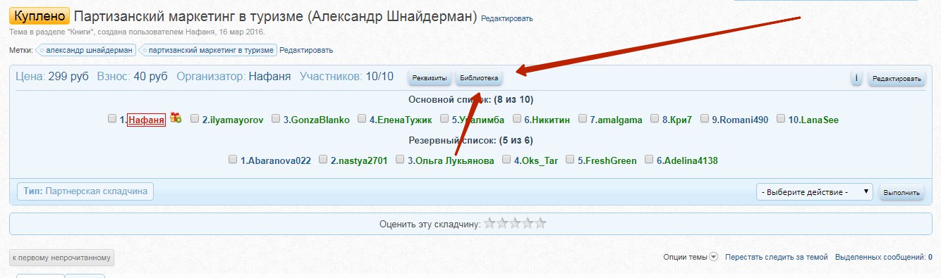941x278 pixels.
Task: Open the 'Выберите действие' dropdown
Action: tap(814, 191)
